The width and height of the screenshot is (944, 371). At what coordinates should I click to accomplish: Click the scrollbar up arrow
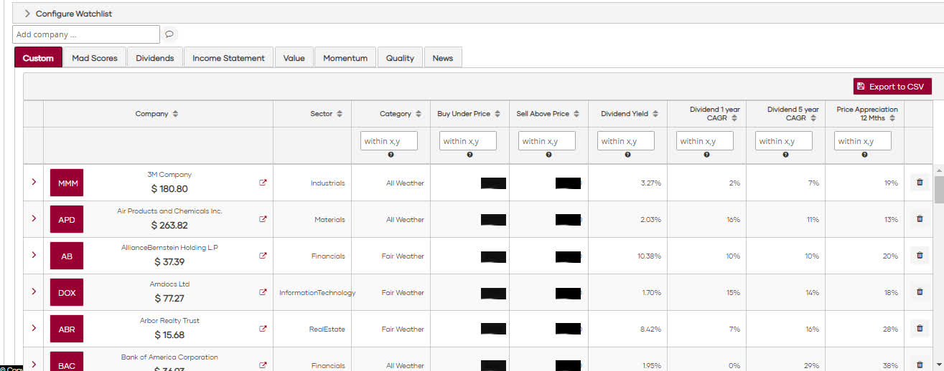(x=939, y=170)
